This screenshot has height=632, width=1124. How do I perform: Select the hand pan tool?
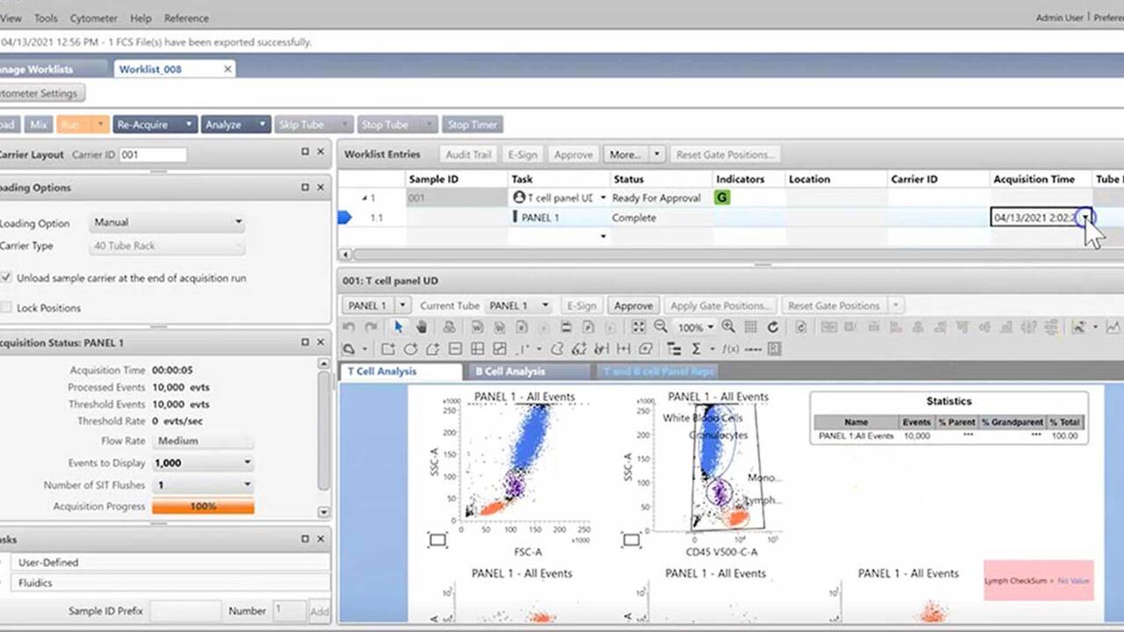pyautogui.click(x=421, y=327)
